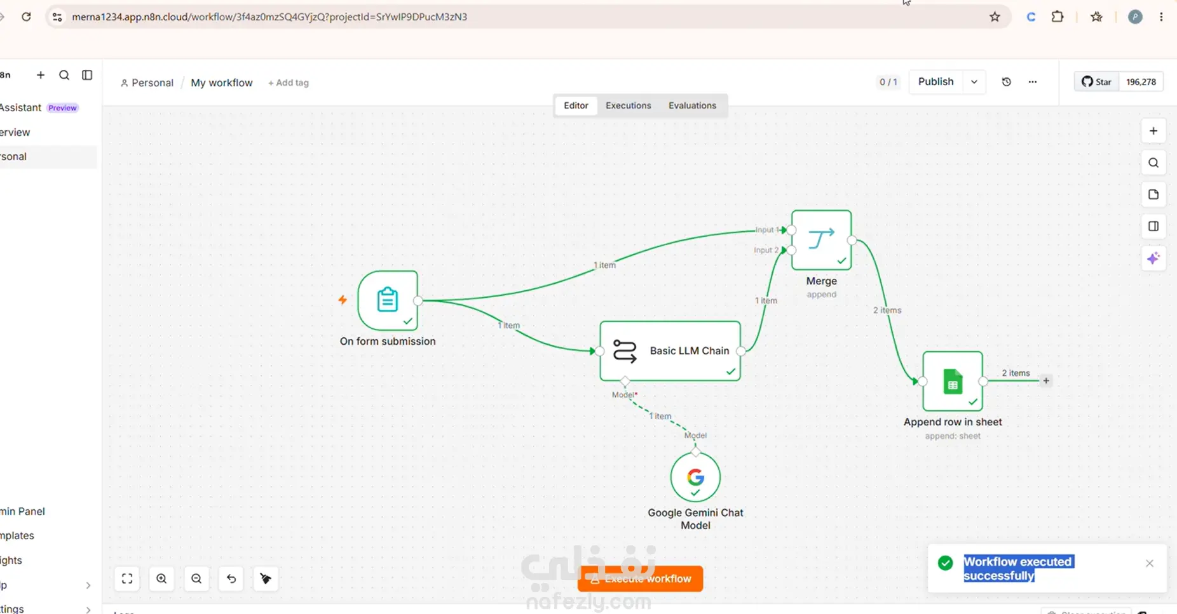Click the Merge node's Input 1 connector

coord(791,230)
